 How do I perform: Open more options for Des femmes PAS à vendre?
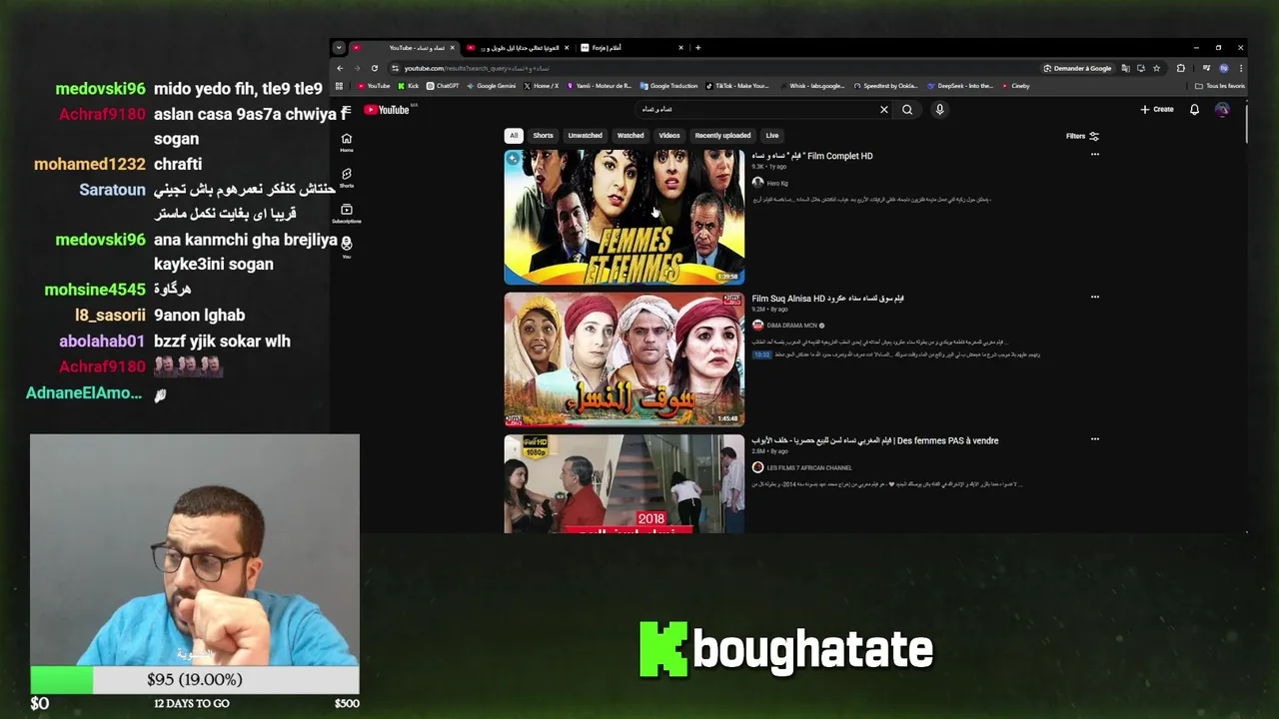click(x=1095, y=439)
